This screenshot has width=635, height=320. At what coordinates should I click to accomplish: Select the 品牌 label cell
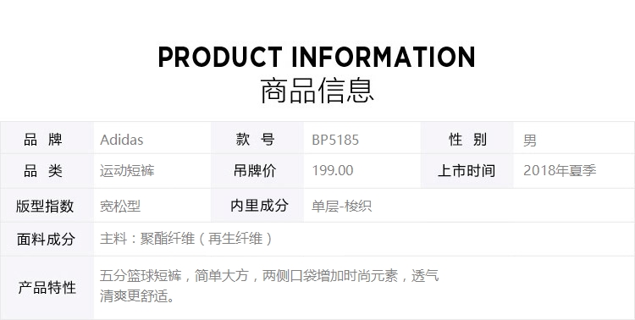[x=47, y=138]
